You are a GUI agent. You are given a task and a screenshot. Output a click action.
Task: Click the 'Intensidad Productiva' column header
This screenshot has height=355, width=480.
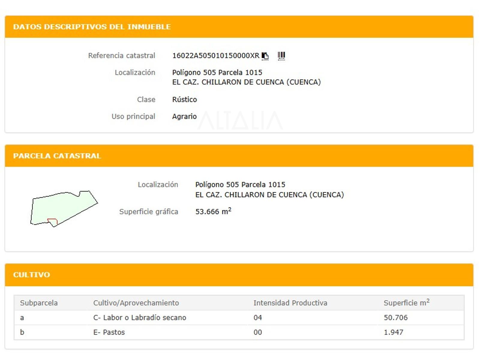pos(290,303)
